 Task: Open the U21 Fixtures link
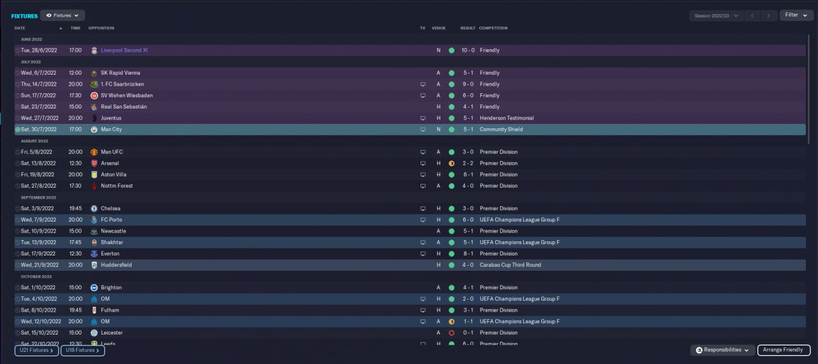click(36, 350)
